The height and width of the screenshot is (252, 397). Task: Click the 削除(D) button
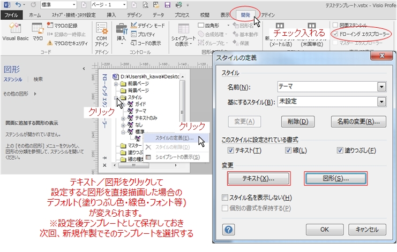point(298,122)
